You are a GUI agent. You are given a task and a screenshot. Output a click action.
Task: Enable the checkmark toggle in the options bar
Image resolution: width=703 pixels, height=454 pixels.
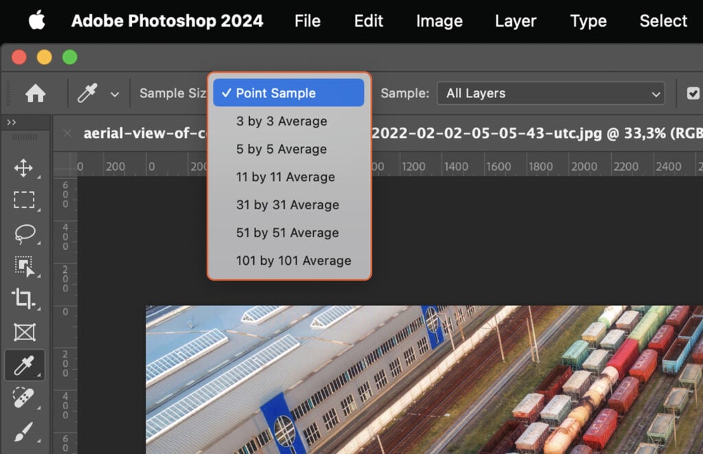point(693,93)
